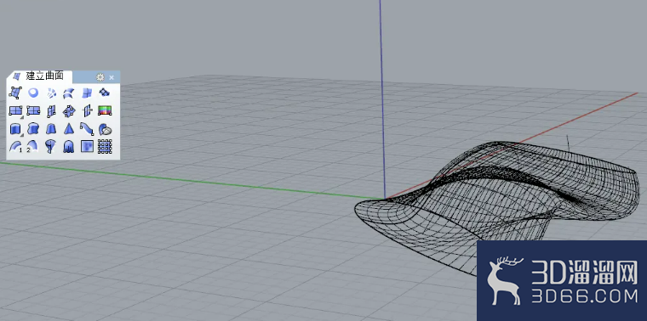Select Extrude normal to surface tool
Image resolution: width=647 pixels, height=321 pixels.
105,129
